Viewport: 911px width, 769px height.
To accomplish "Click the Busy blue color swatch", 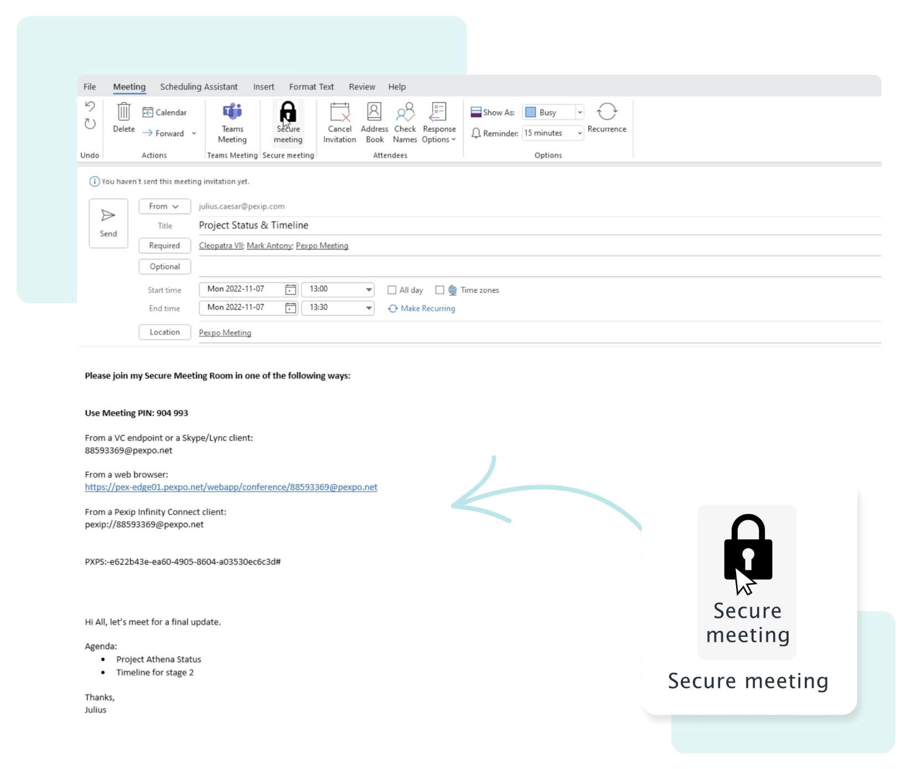I will click(530, 112).
